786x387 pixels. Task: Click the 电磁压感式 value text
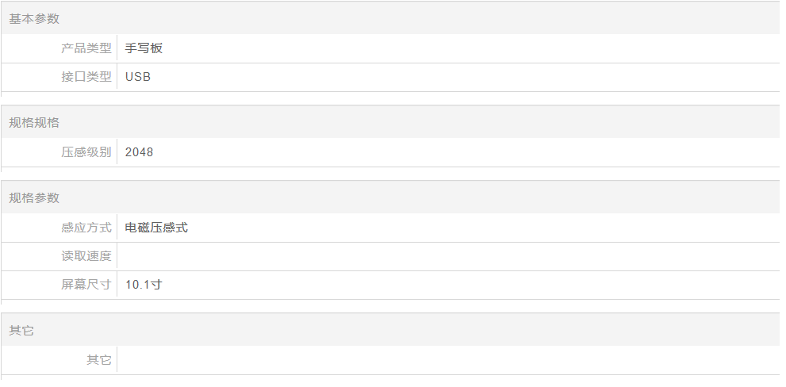pyautogui.click(x=156, y=227)
